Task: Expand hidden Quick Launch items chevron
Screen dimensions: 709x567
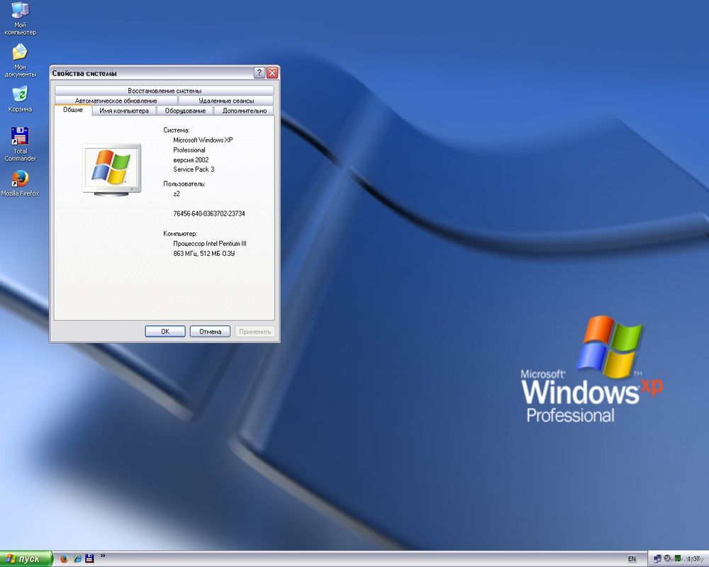Action: 103,556
